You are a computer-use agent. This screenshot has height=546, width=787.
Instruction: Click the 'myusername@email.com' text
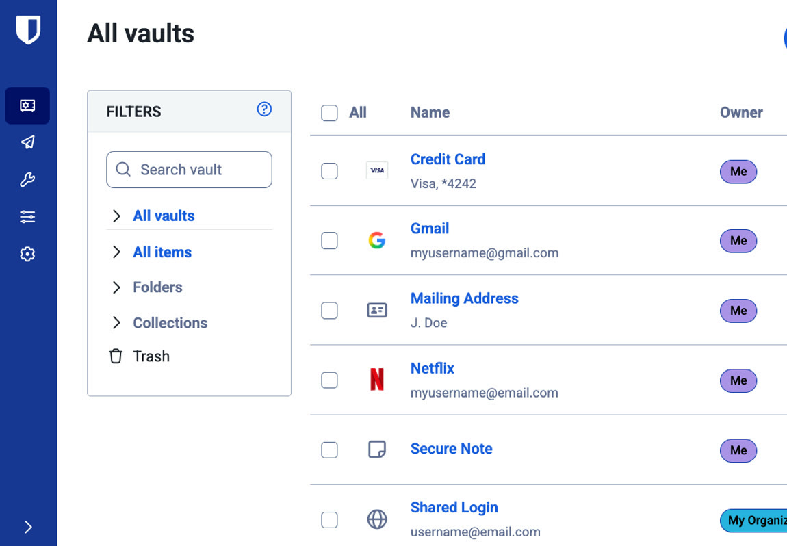pyautogui.click(x=485, y=393)
